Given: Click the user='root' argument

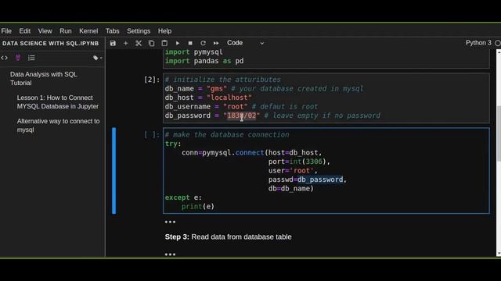Looking at the screenshot, I should [293, 170].
